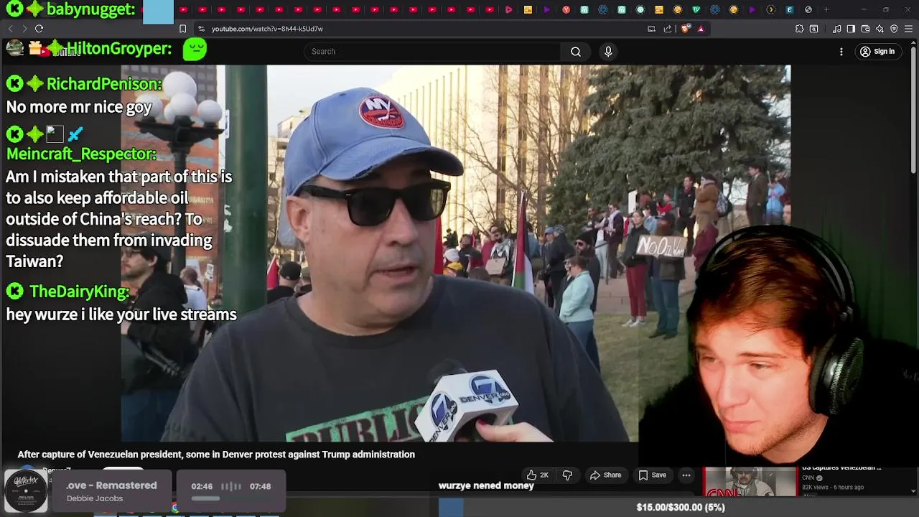Image resolution: width=919 pixels, height=517 pixels.
Task: Select the youtube.com address bar URL
Action: point(267,29)
